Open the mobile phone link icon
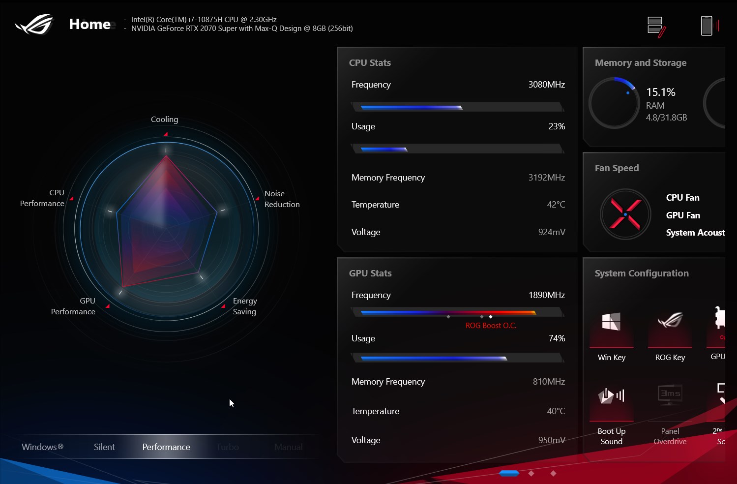Image resolution: width=737 pixels, height=484 pixels. 709,26
